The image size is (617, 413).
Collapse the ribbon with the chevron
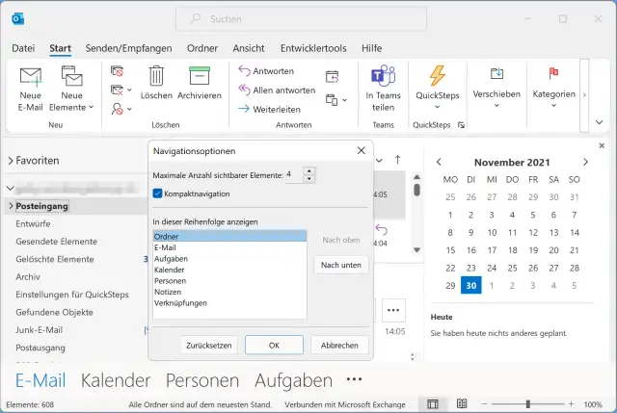(x=599, y=122)
